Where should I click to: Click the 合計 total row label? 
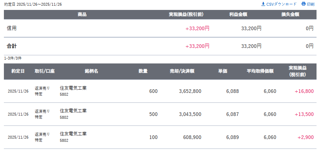[x=12, y=46]
